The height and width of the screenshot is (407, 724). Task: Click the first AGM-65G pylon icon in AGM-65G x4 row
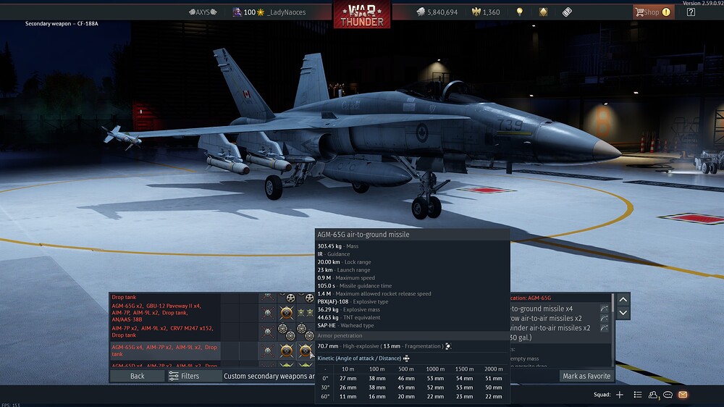(x=286, y=351)
